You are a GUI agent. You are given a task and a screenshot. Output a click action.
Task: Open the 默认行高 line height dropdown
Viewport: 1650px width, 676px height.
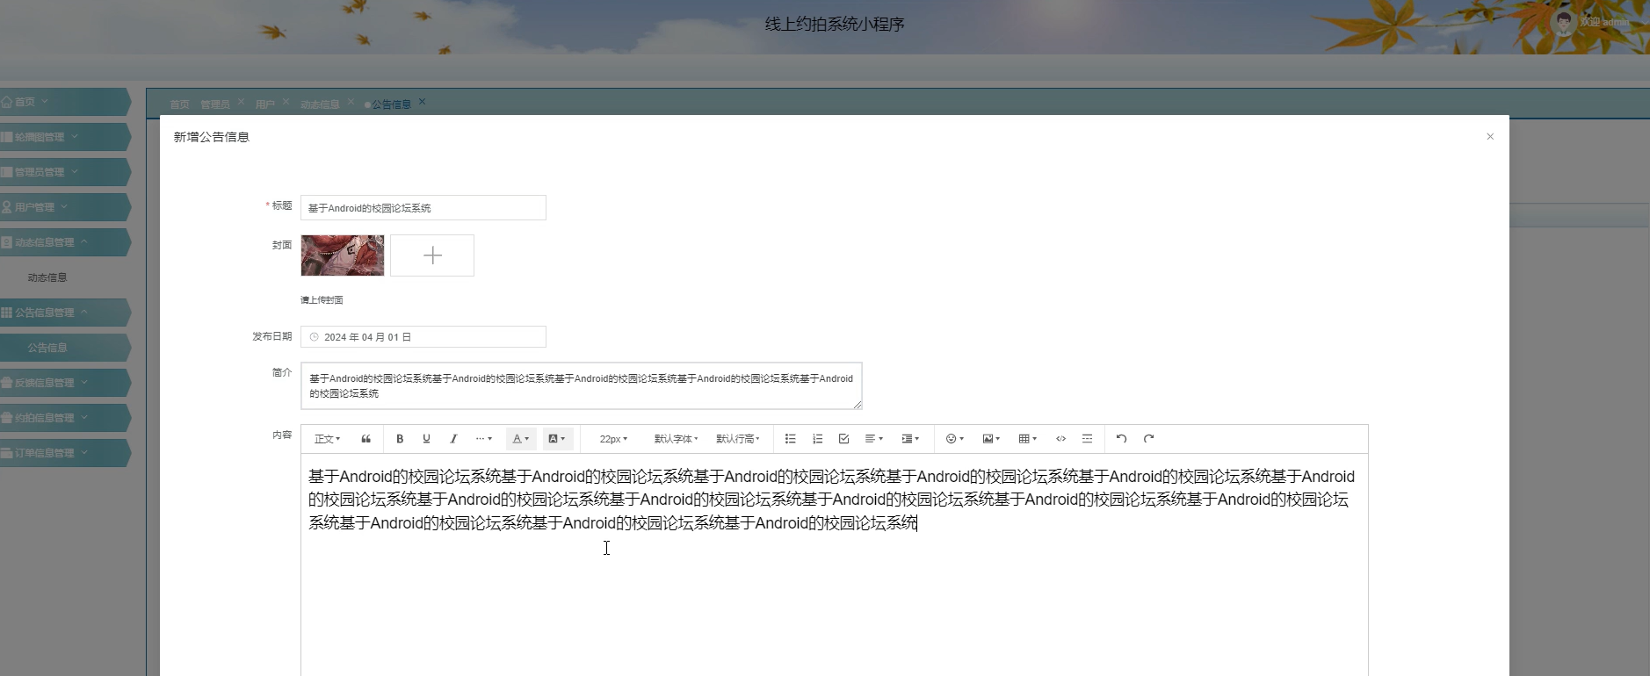(737, 439)
